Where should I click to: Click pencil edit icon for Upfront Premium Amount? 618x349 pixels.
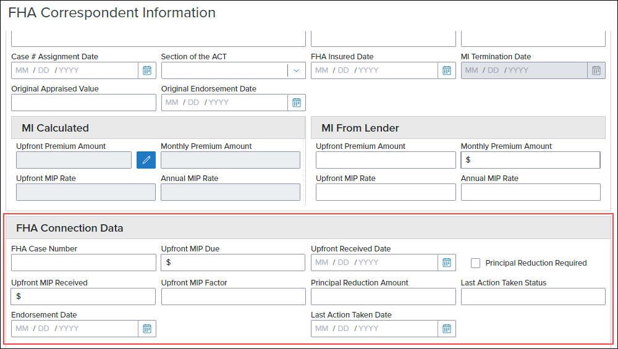[x=146, y=160]
